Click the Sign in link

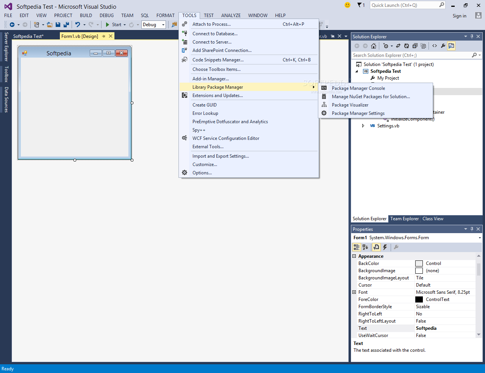coord(459,16)
